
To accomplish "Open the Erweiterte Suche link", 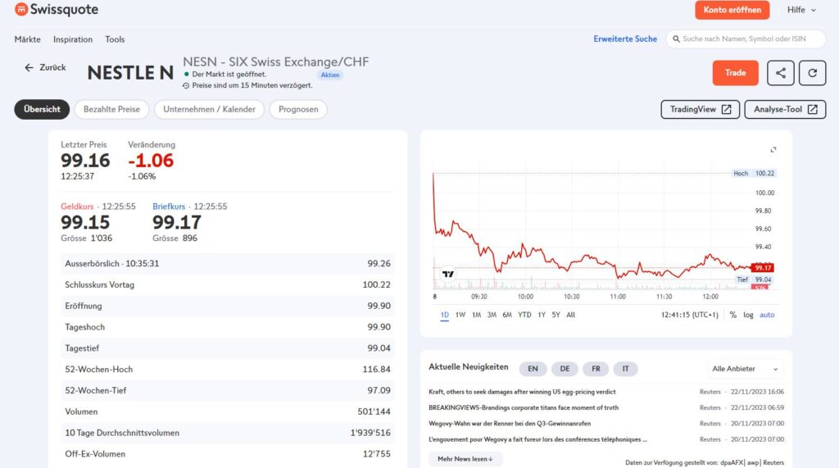I will (x=625, y=39).
